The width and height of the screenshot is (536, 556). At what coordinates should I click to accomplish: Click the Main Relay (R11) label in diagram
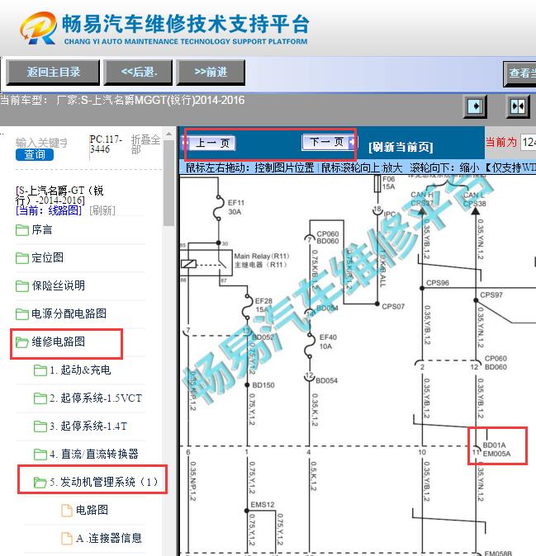(262, 261)
